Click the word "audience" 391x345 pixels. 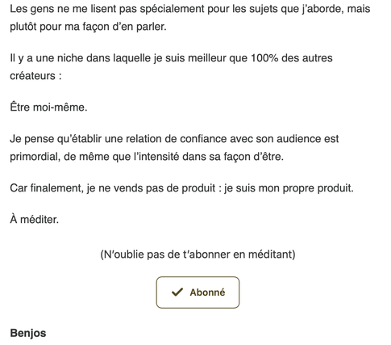click(x=298, y=139)
